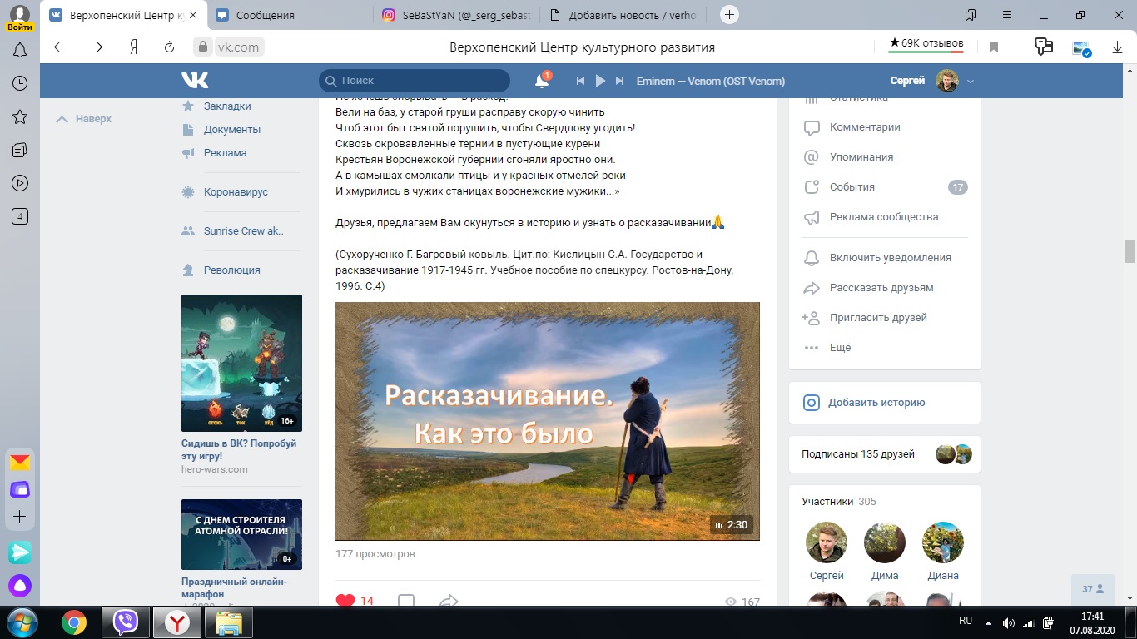Open sidebar notifications bell
Viewport: 1137px width, 639px height.
20,51
